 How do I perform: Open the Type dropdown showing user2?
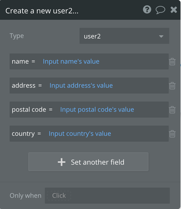click(124, 36)
